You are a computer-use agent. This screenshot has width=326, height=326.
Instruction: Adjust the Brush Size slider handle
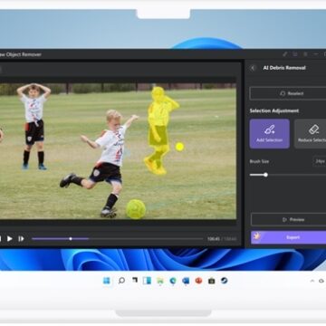tap(265, 175)
